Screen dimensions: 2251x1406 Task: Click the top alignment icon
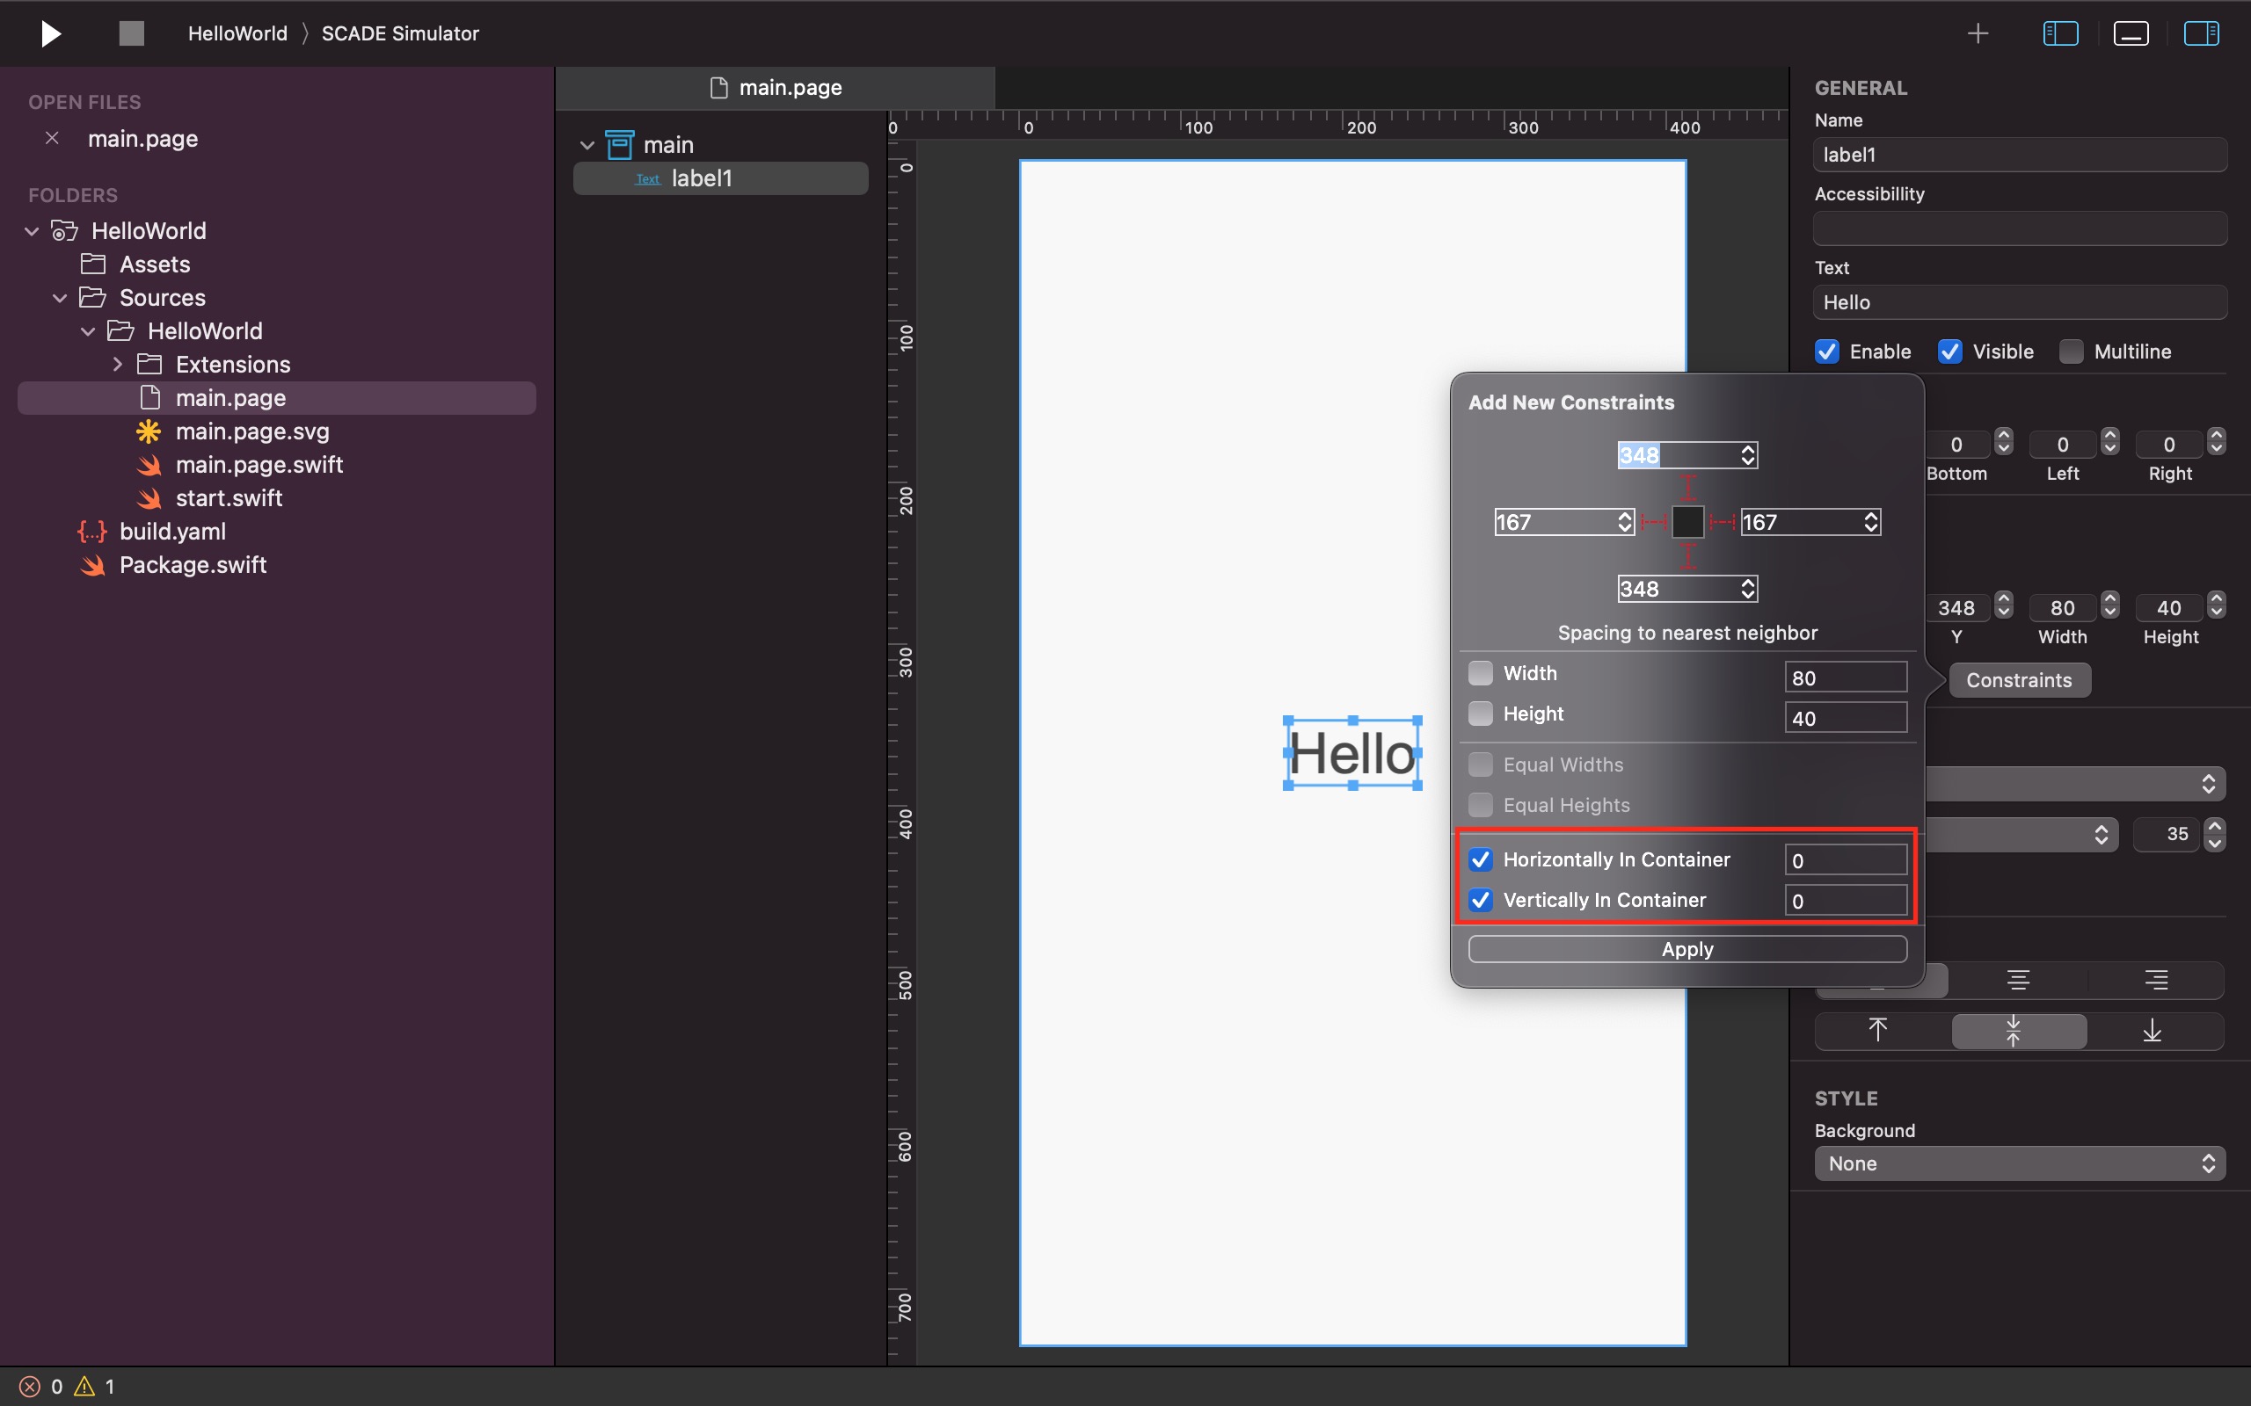pos(1878,1032)
